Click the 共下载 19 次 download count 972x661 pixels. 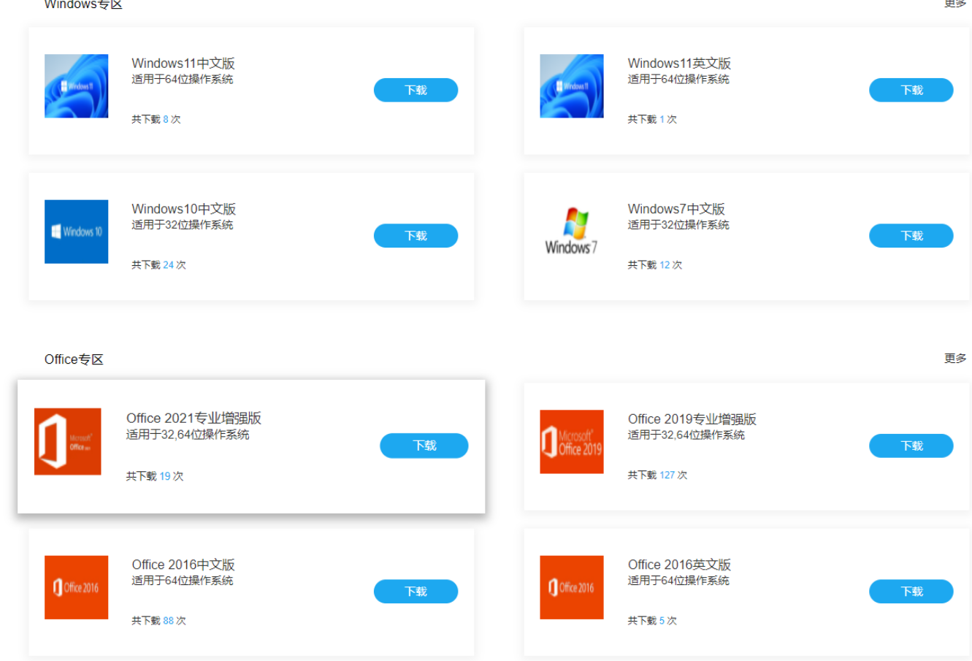pyautogui.click(x=155, y=476)
